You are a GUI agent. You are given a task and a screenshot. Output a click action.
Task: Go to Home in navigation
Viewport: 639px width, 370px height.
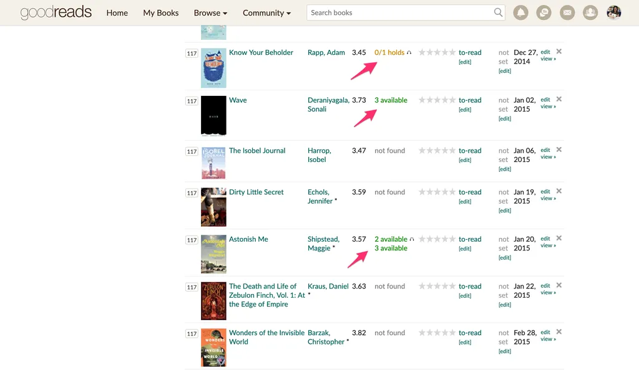(117, 12)
